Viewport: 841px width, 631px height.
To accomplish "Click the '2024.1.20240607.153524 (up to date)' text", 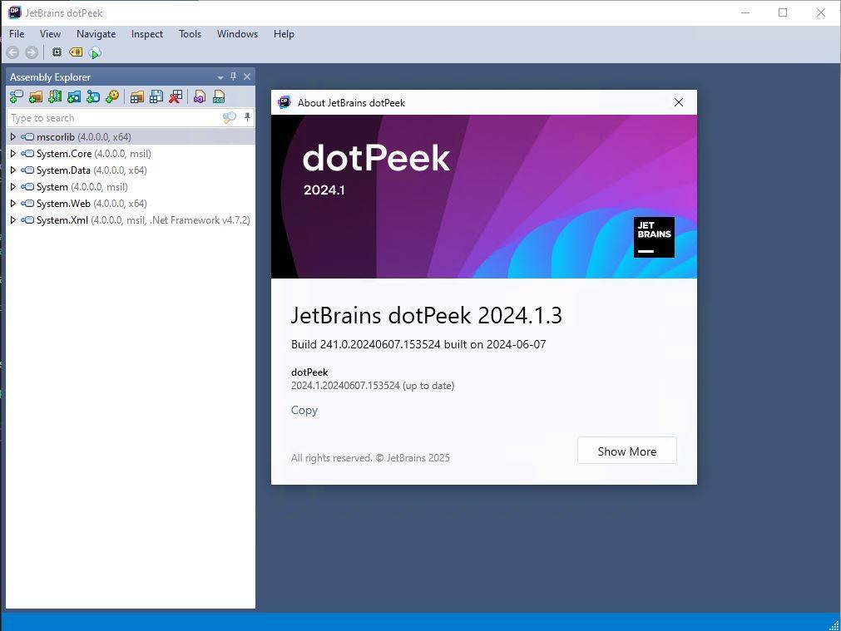I will (x=372, y=386).
